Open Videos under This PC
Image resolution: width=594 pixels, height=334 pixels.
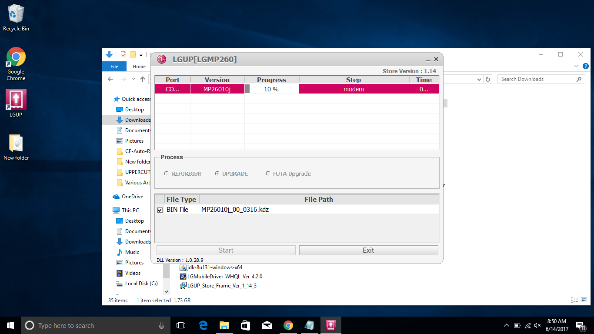[x=133, y=273]
